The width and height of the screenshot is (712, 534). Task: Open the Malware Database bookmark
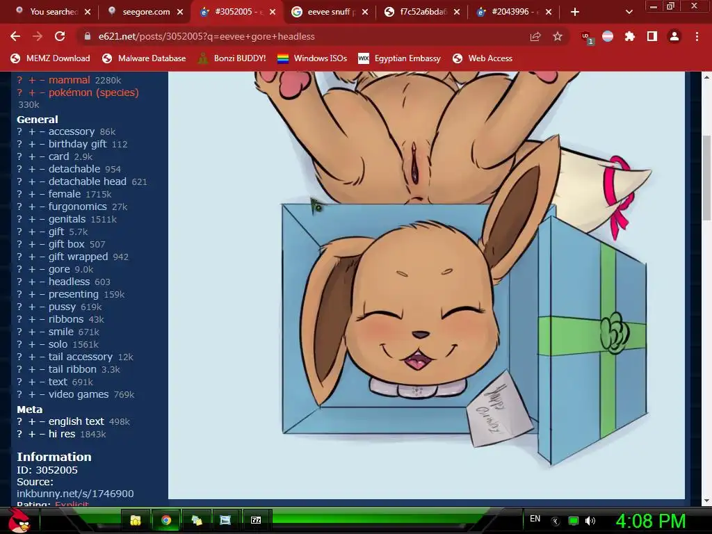(145, 58)
